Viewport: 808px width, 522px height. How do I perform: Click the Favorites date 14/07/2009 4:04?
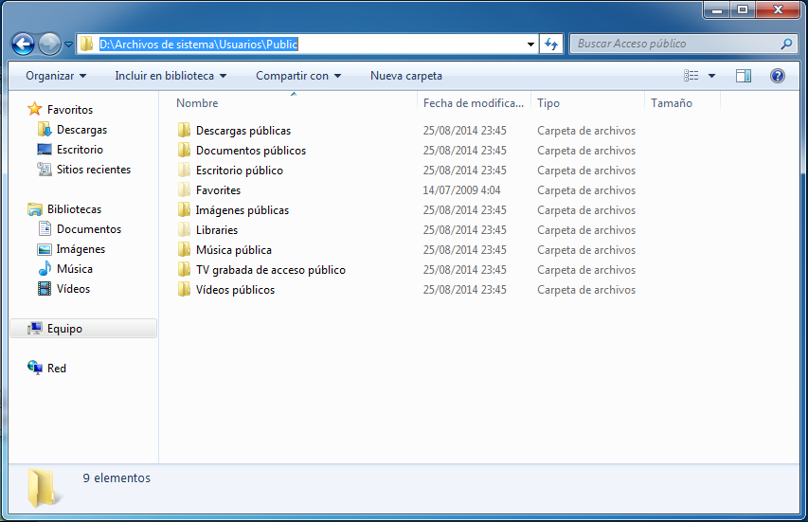coord(461,190)
